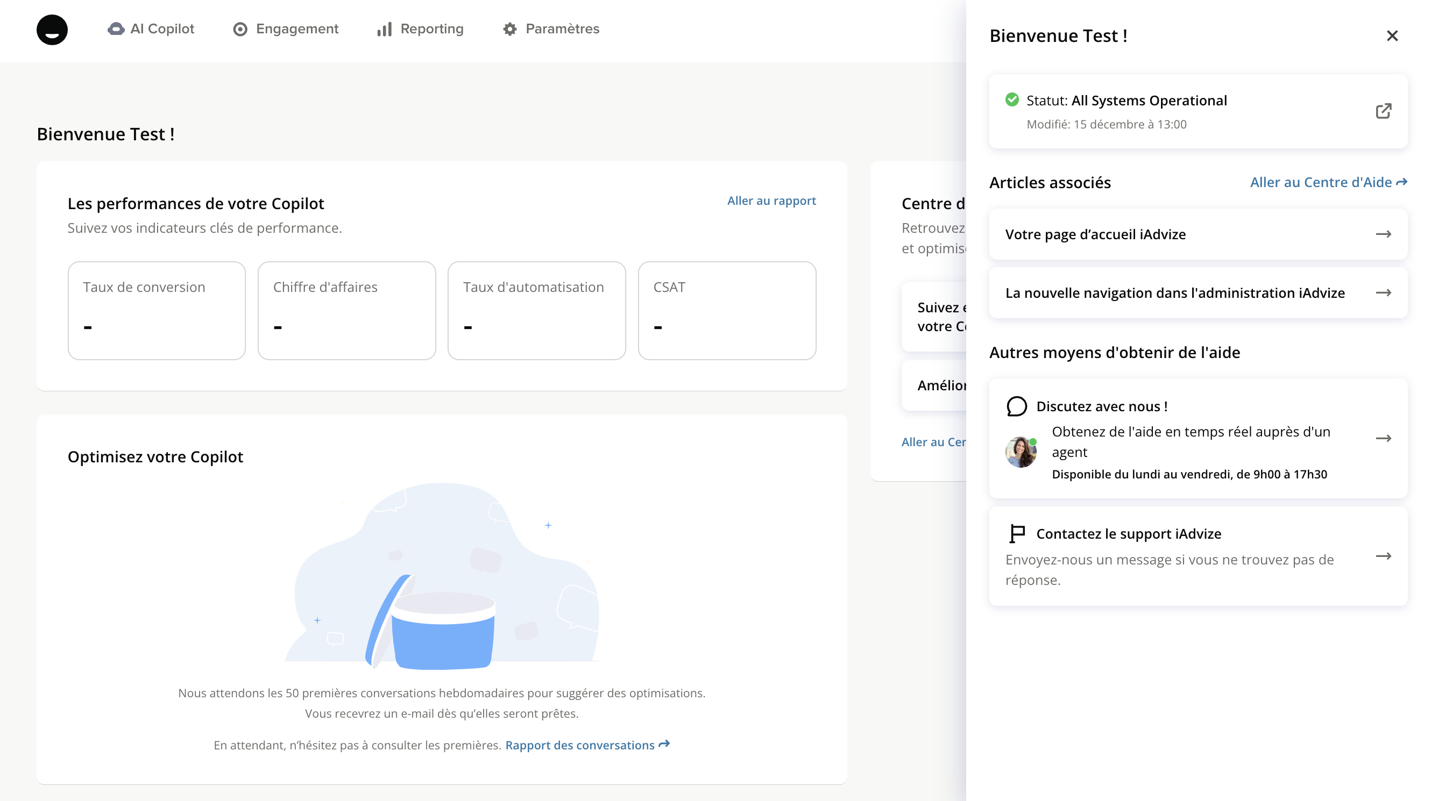The image size is (1431, 801).
Task: Click the AI Copilot cloud icon
Action: coord(116,29)
